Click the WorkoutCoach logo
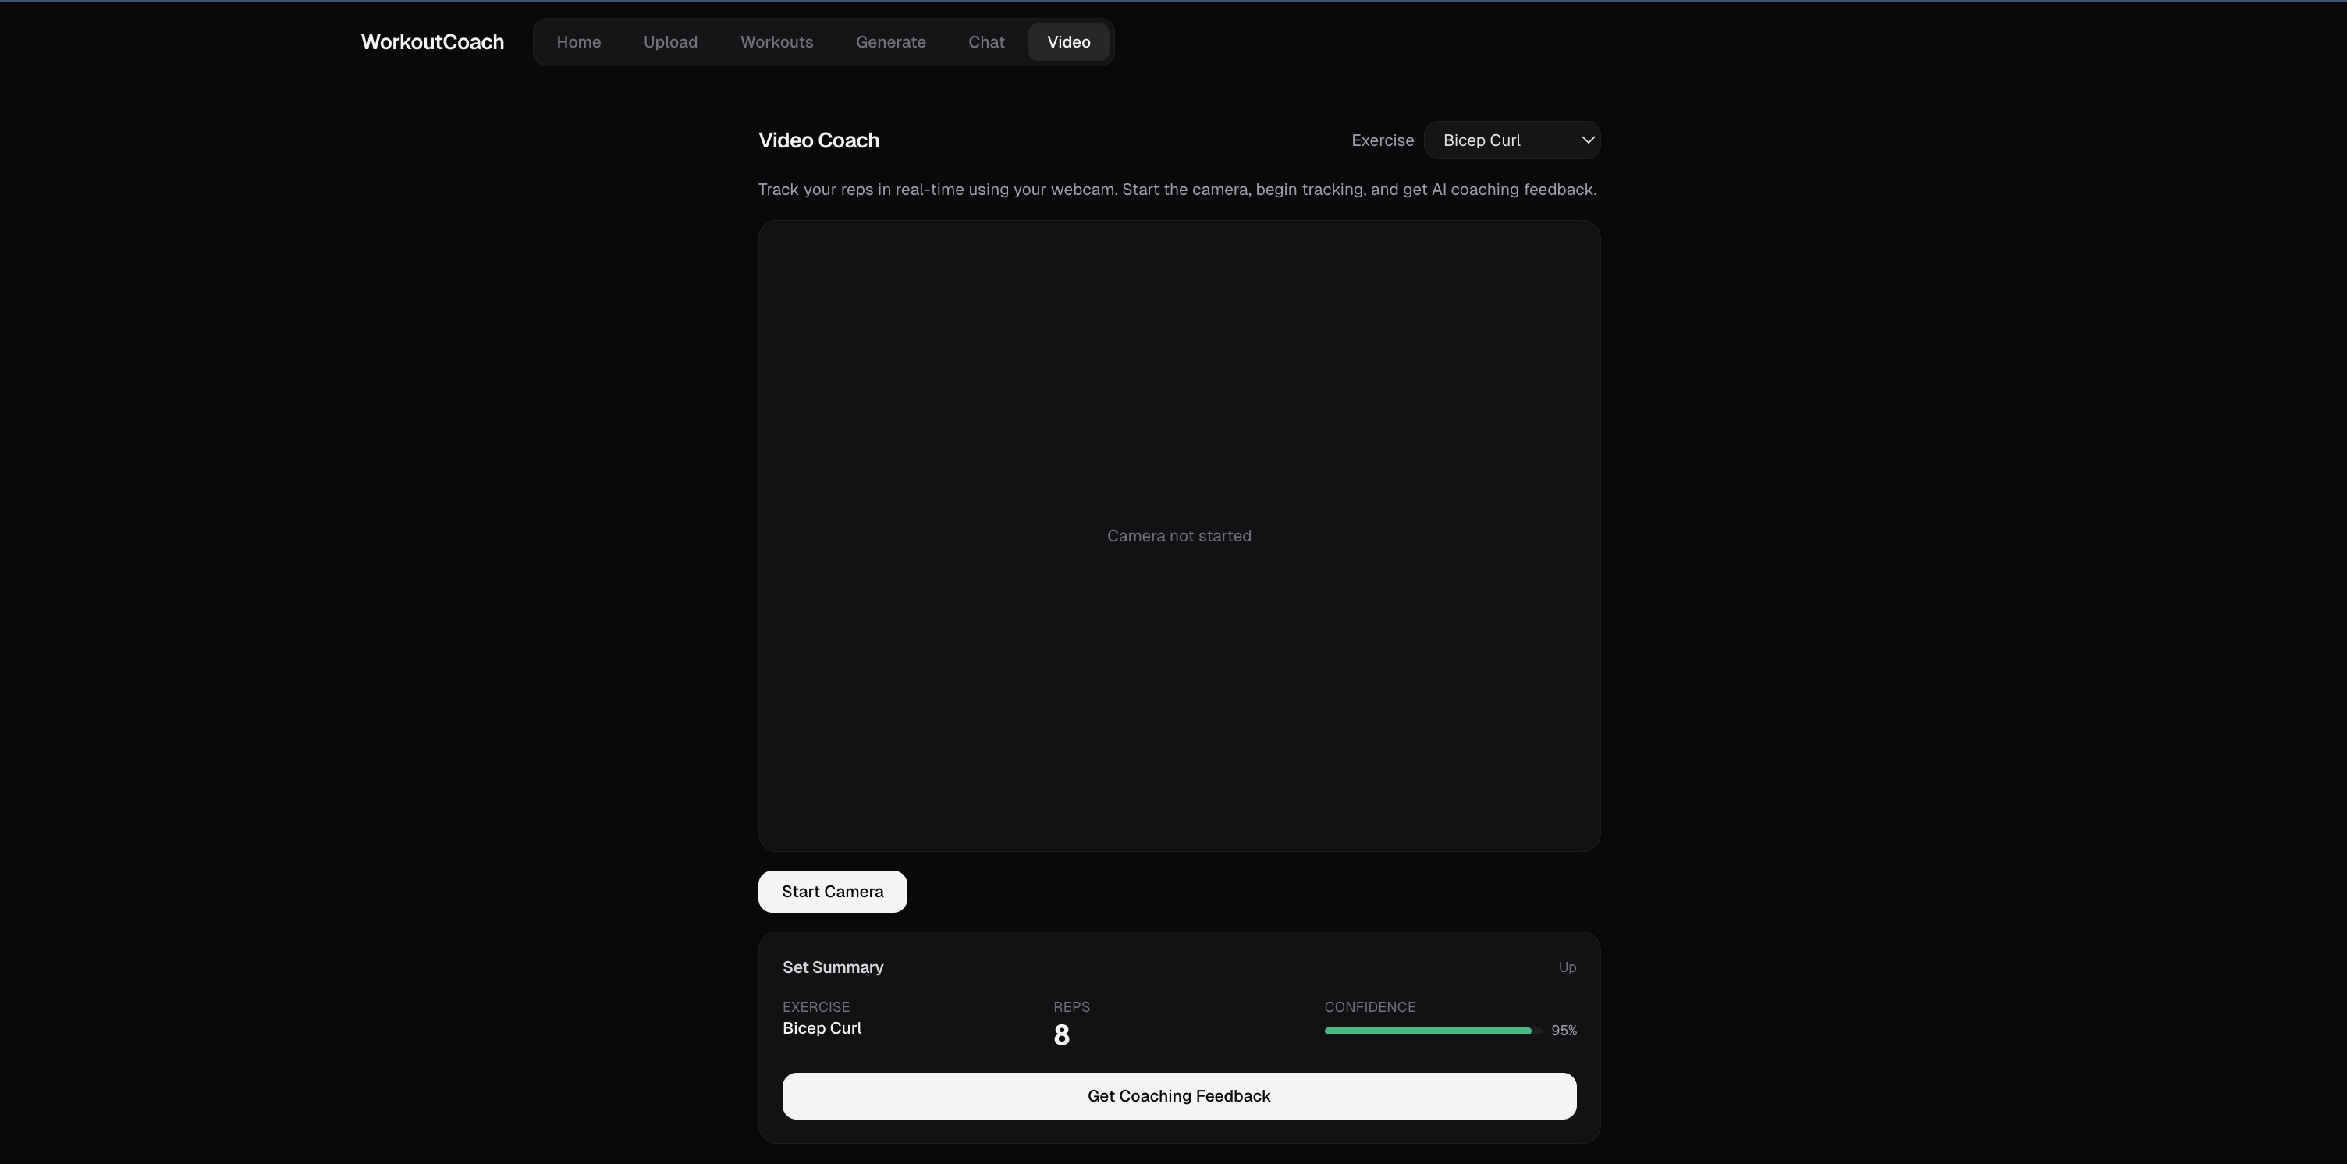2347x1164 pixels. pos(431,42)
